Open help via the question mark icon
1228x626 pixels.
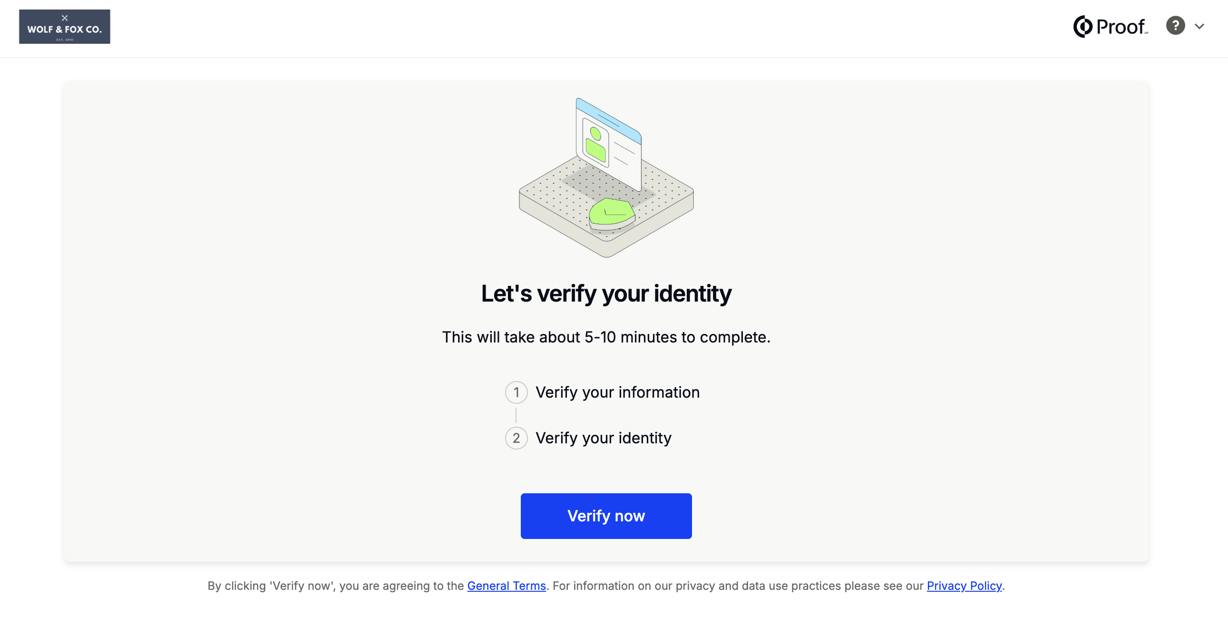(x=1175, y=26)
